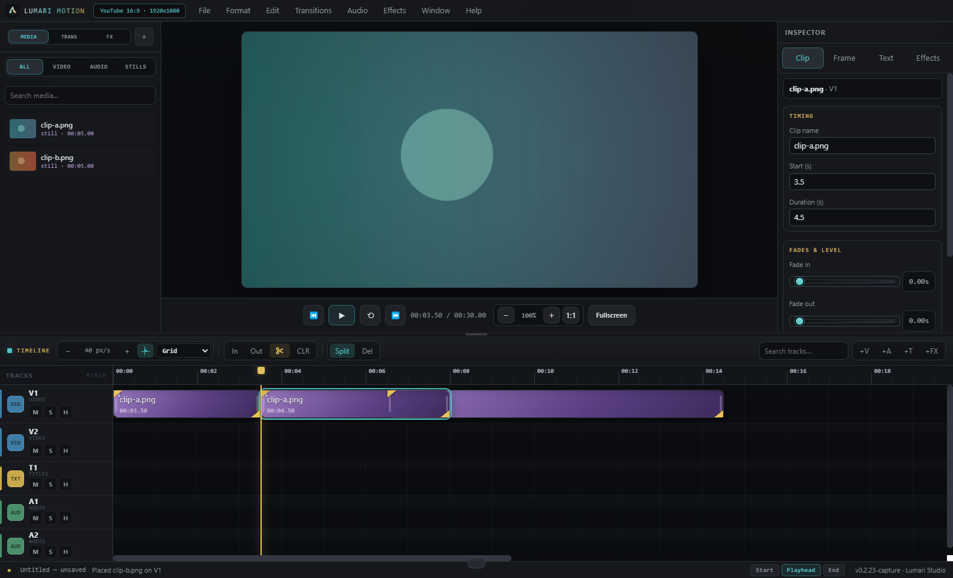Viewport: 953px width, 578px height.
Task: Click the Search tracks field
Action: point(803,351)
